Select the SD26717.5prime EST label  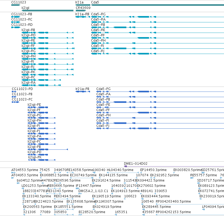point(211,180)
